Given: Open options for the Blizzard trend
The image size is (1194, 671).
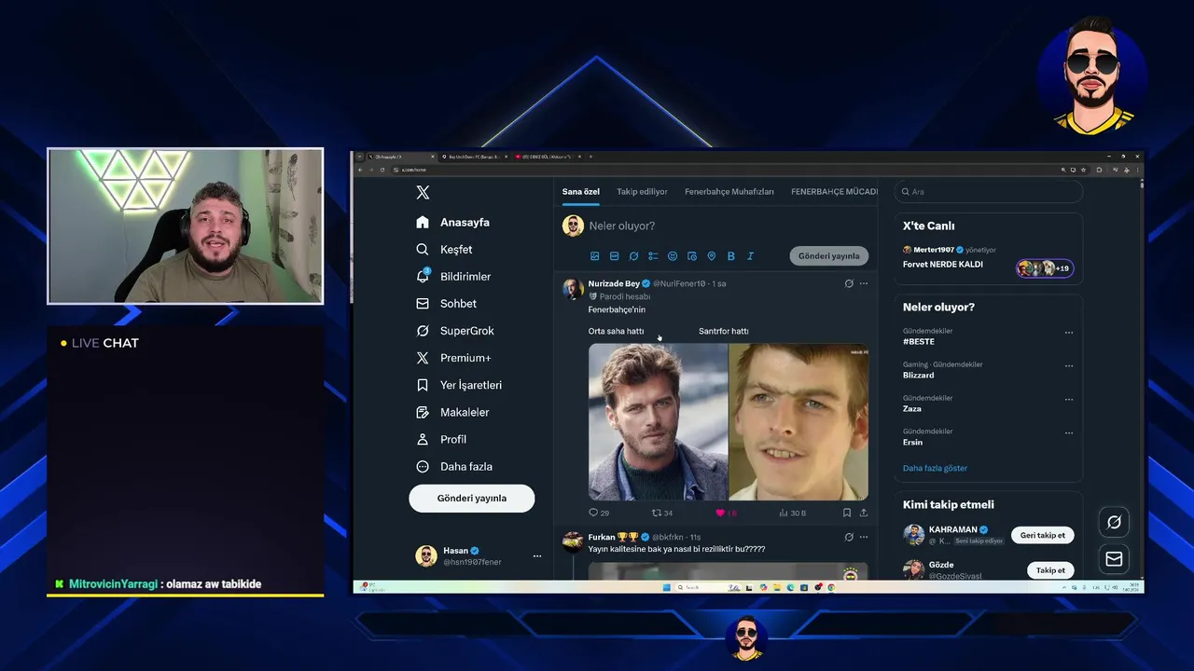Looking at the screenshot, I should click(x=1069, y=366).
